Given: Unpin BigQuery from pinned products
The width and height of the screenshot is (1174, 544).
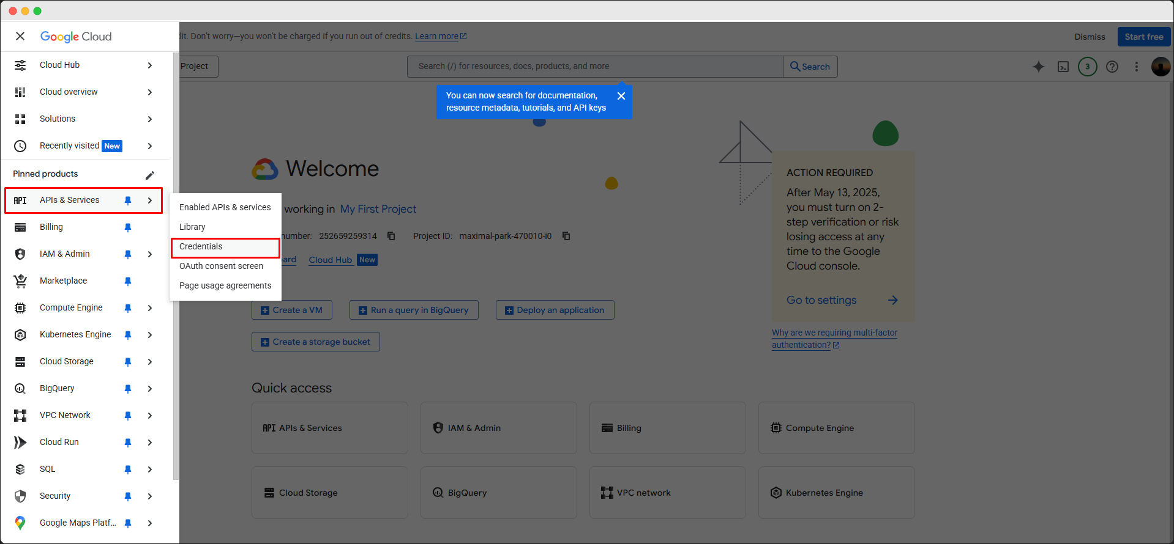Looking at the screenshot, I should coord(128,389).
